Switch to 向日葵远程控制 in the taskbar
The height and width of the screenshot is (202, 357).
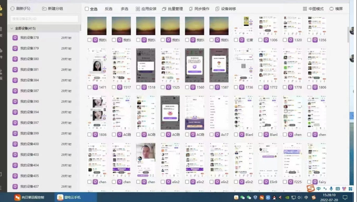[29, 197]
